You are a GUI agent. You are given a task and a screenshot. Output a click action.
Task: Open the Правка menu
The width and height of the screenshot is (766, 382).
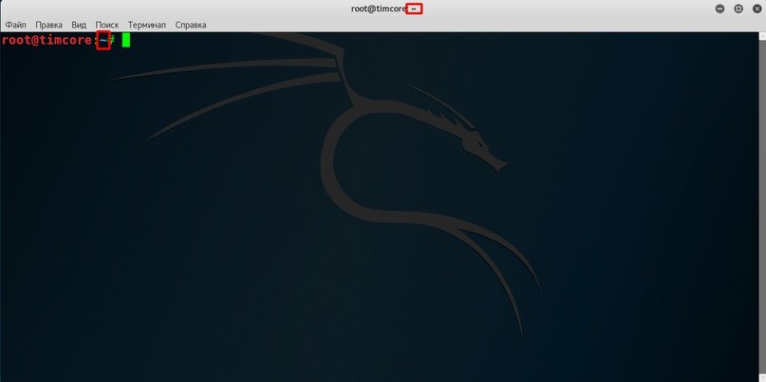[x=48, y=25]
